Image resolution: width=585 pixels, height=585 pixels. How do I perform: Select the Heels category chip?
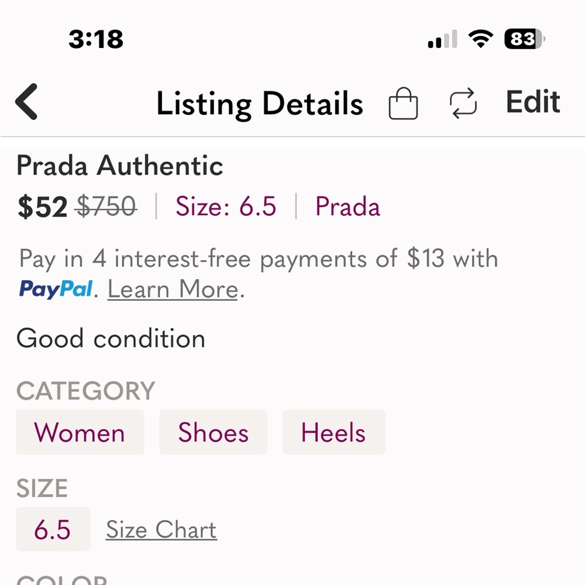point(333,432)
